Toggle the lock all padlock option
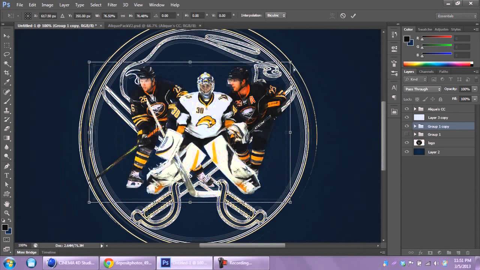The width and height of the screenshot is (480, 270). pos(440,99)
